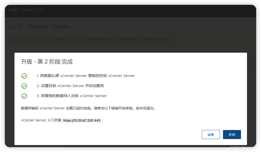Click the warning triangle icon in the banner
The width and height of the screenshot is (261, 152).
point(14,40)
